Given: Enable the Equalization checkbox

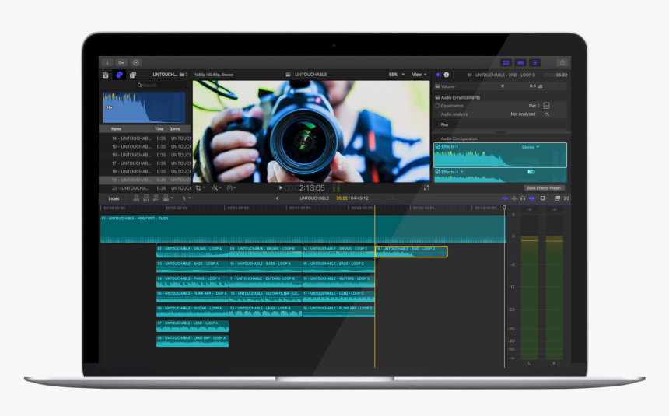Looking at the screenshot, I should (437, 106).
